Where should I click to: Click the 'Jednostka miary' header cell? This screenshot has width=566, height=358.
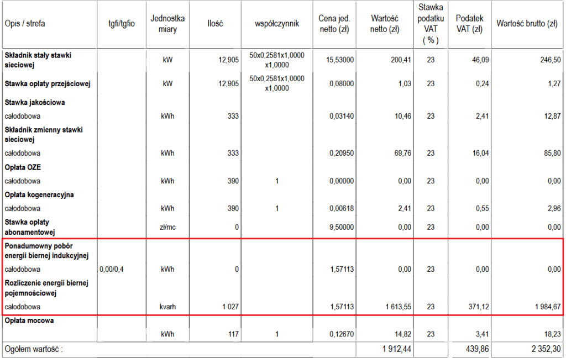[x=167, y=24]
